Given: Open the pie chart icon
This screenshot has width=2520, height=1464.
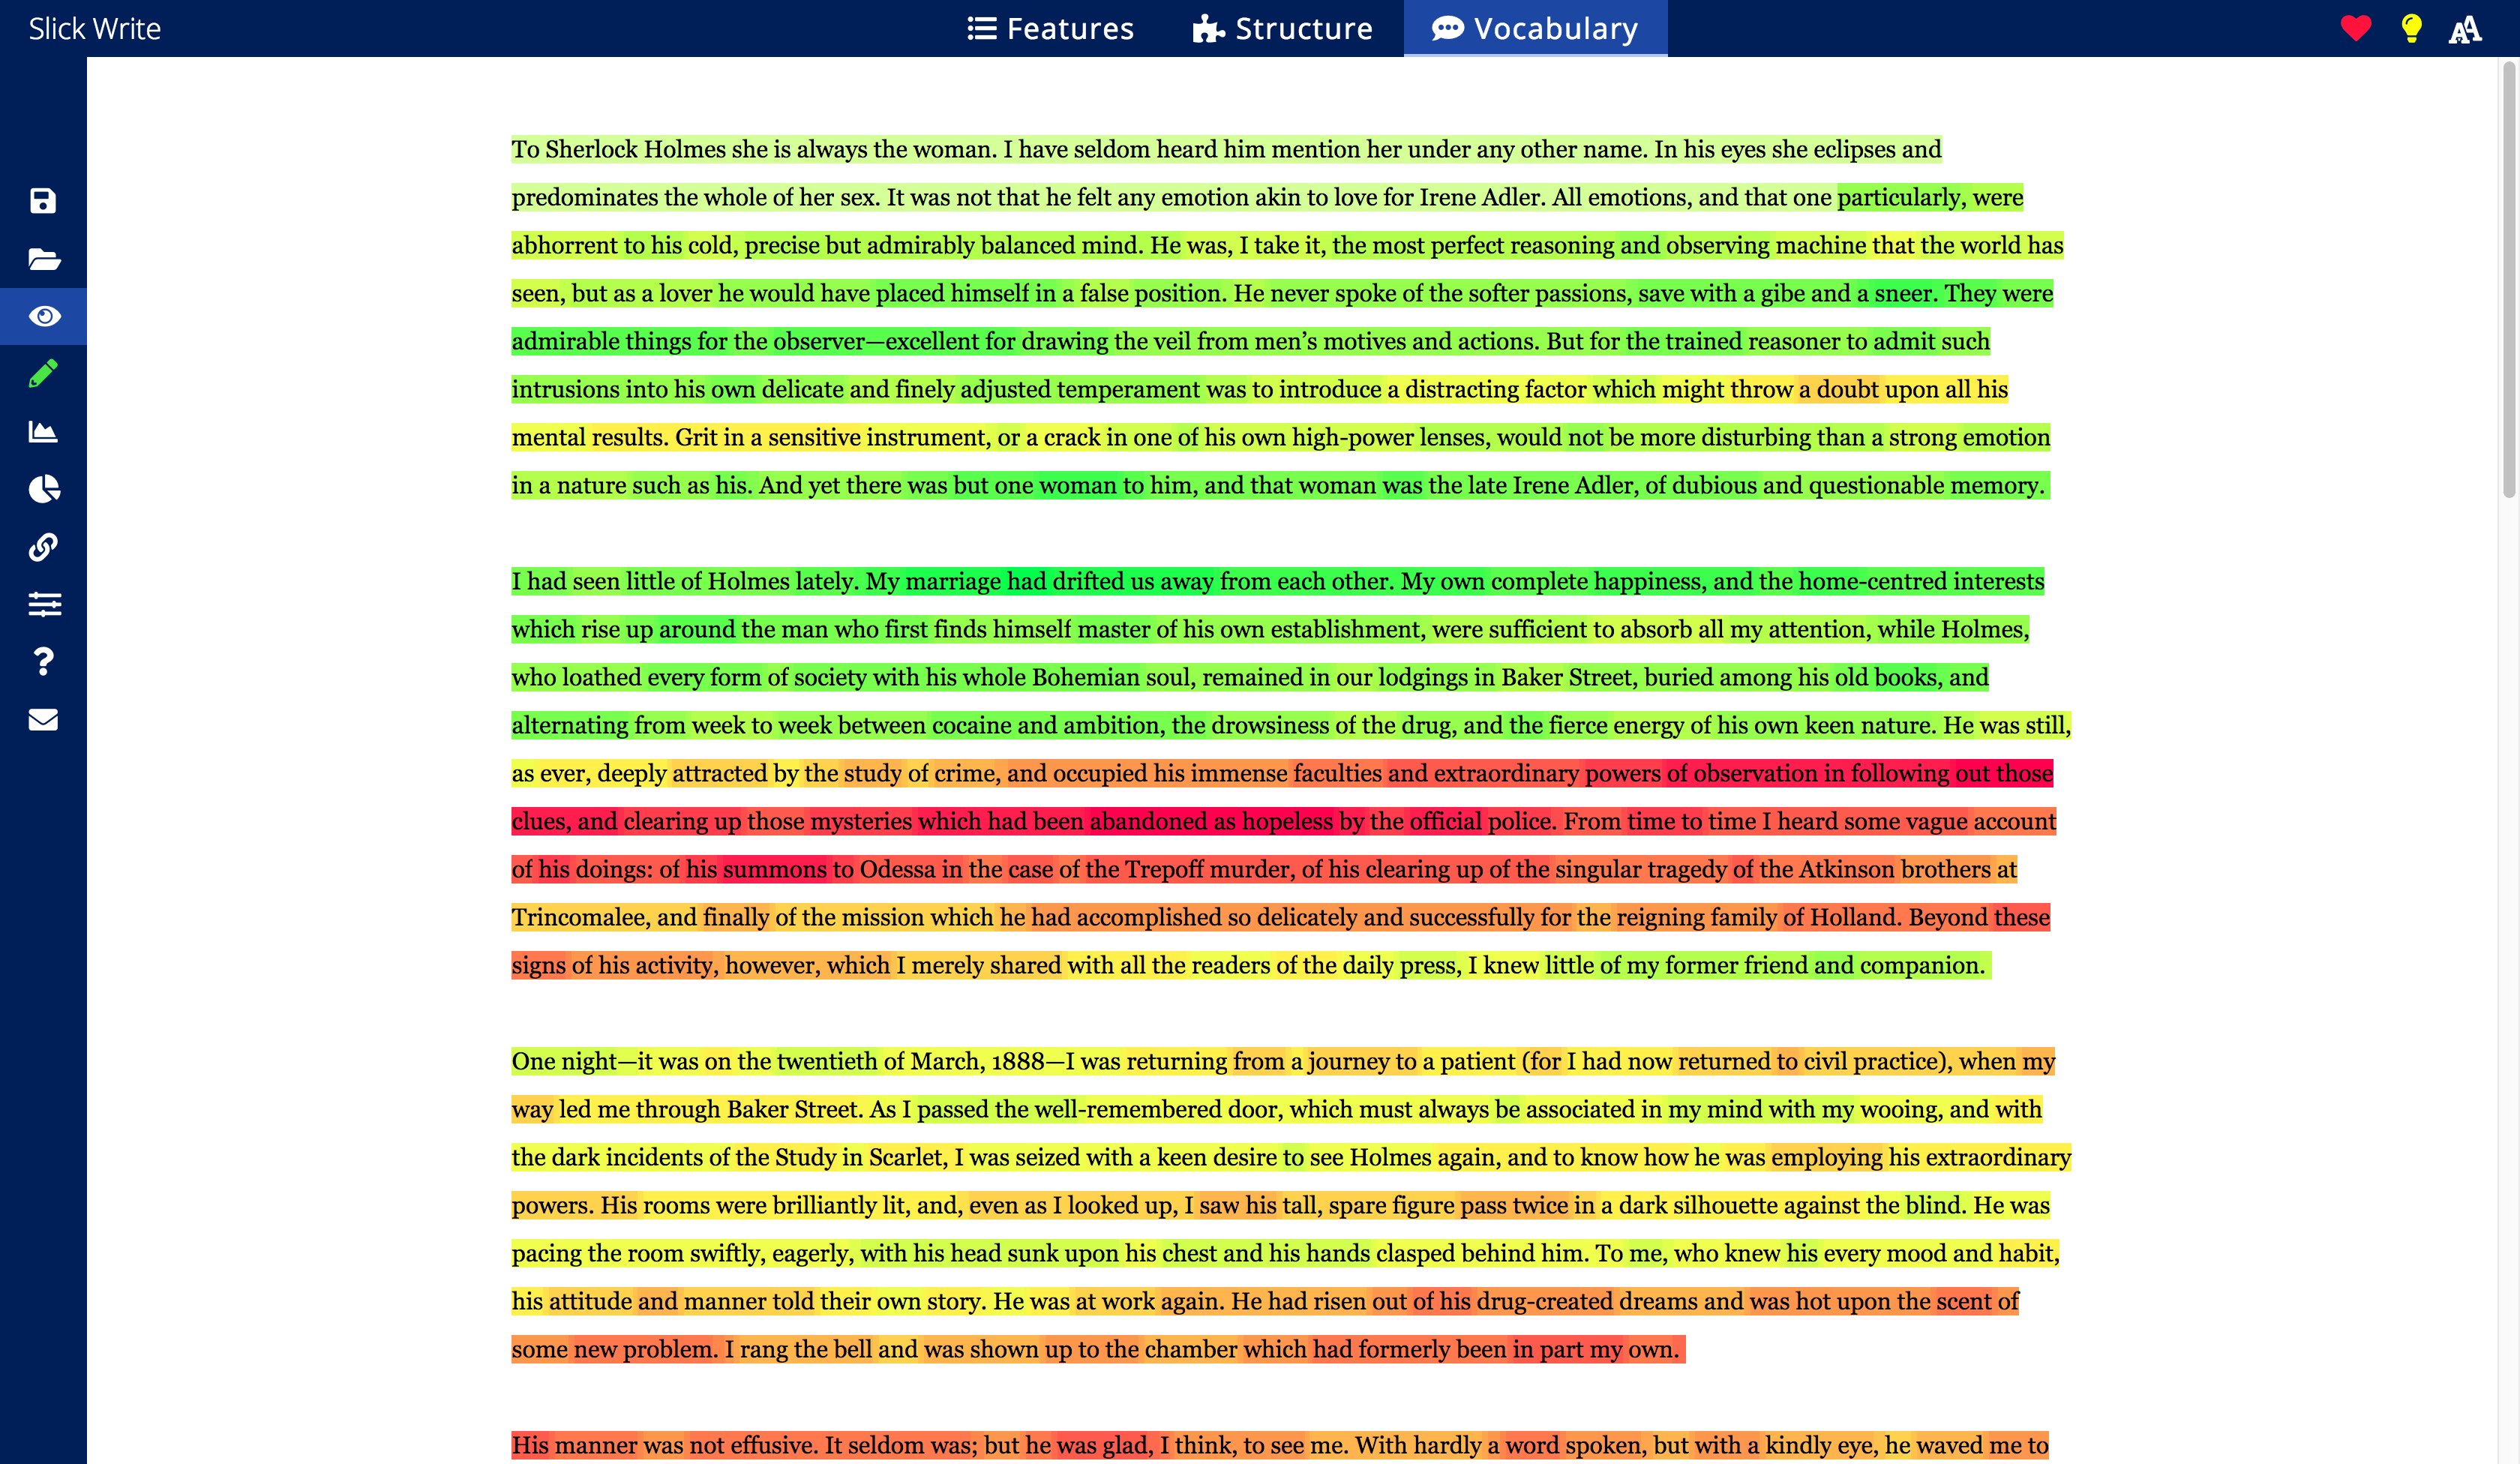Looking at the screenshot, I should [43, 489].
